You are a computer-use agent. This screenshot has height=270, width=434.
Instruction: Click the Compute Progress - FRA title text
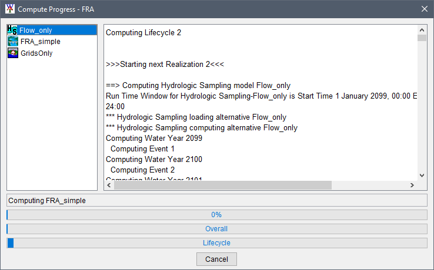click(x=56, y=9)
